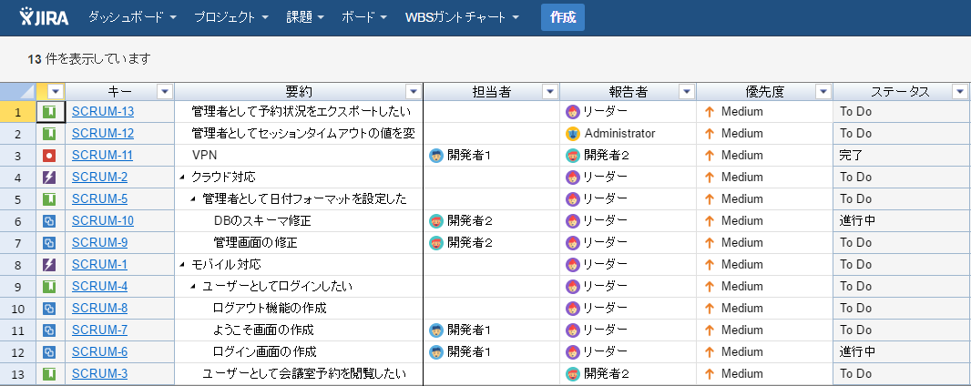Click the story icon for SCRUM-13
Image resolution: width=971 pixels, height=386 pixels.
50,112
